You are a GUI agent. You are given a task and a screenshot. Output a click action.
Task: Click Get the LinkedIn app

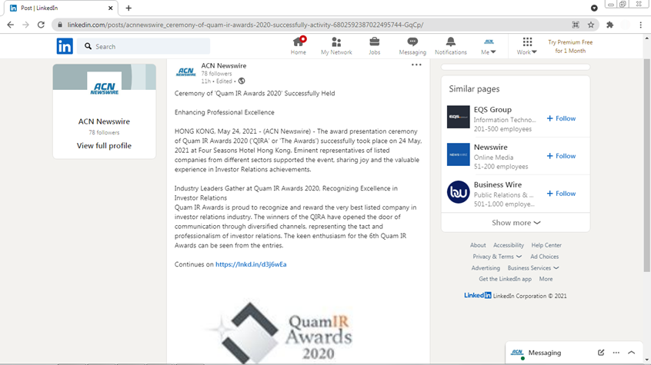[505, 279]
